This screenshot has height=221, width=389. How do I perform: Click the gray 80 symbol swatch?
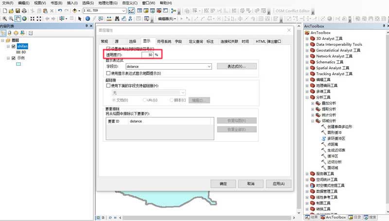(x=18, y=52)
